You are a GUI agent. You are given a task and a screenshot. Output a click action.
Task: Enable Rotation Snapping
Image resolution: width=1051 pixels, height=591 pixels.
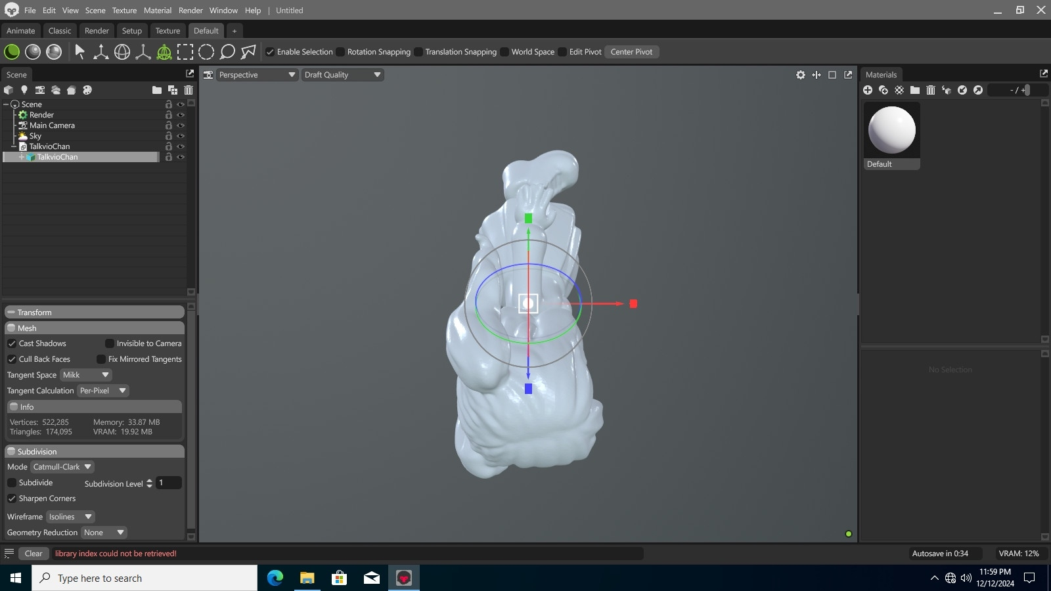click(x=340, y=52)
